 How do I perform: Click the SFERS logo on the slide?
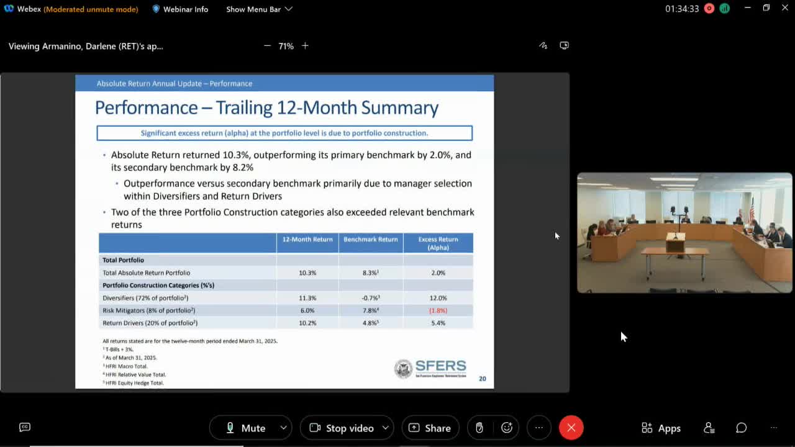point(430,369)
